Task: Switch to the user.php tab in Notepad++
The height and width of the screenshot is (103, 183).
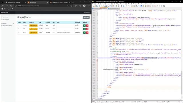Action: click(x=104, y=9)
